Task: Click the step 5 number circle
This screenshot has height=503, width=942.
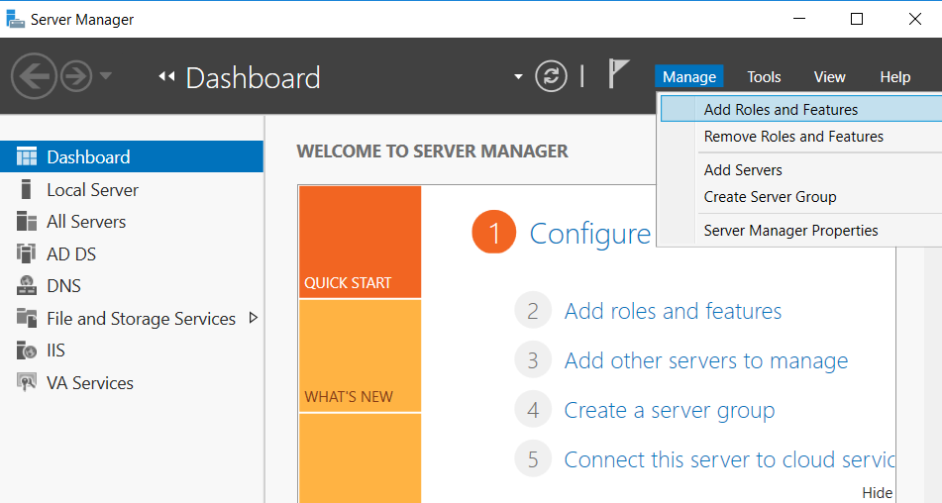Action: (533, 458)
